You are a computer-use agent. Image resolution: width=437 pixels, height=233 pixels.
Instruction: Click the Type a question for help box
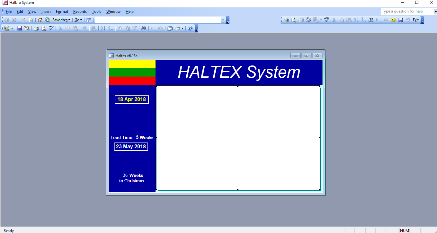pos(407,11)
